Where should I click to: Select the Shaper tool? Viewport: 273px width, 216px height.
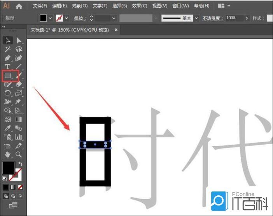8,84
